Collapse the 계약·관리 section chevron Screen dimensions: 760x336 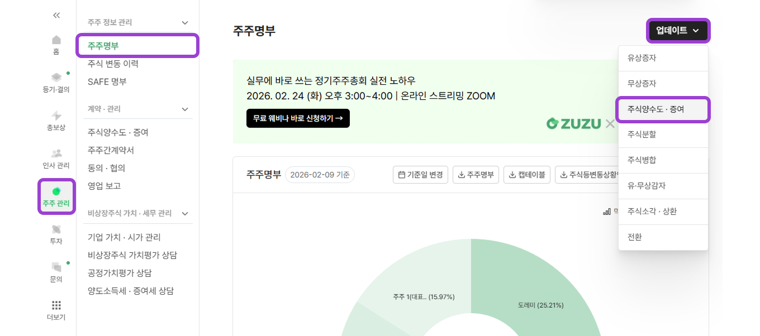(x=184, y=109)
